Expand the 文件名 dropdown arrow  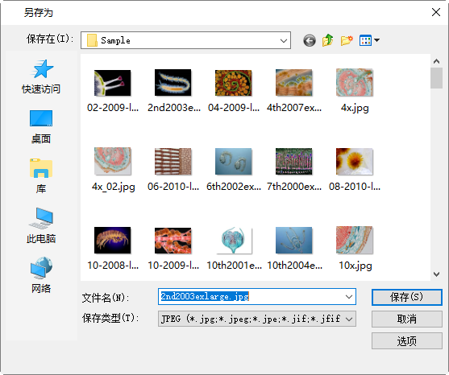[349, 297]
